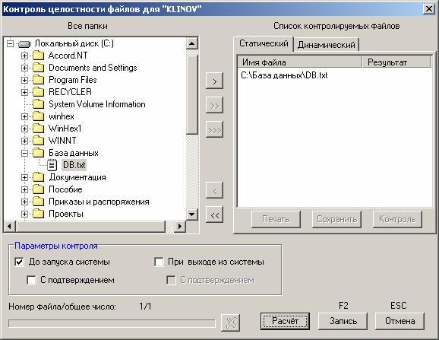The height and width of the screenshot is (340, 439).
Task: Click the Локальный диск (C:) drive icon
Action: (x=24, y=44)
